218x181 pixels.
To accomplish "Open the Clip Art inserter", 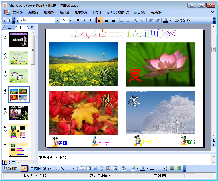I will click(x=108, y=168).
